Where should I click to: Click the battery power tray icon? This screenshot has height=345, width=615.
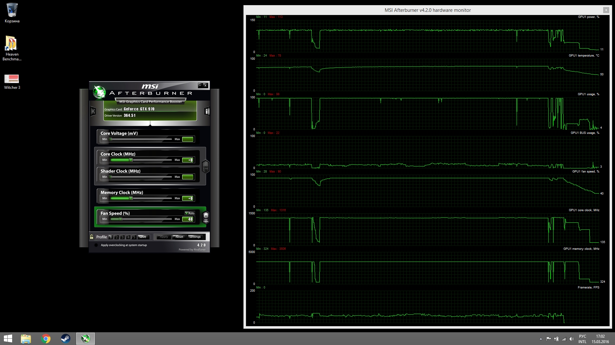tap(556, 339)
